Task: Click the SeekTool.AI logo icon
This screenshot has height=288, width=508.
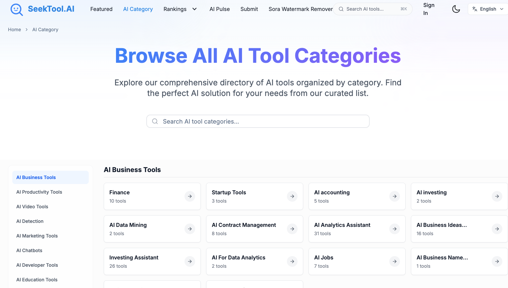Action: [16, 9]
